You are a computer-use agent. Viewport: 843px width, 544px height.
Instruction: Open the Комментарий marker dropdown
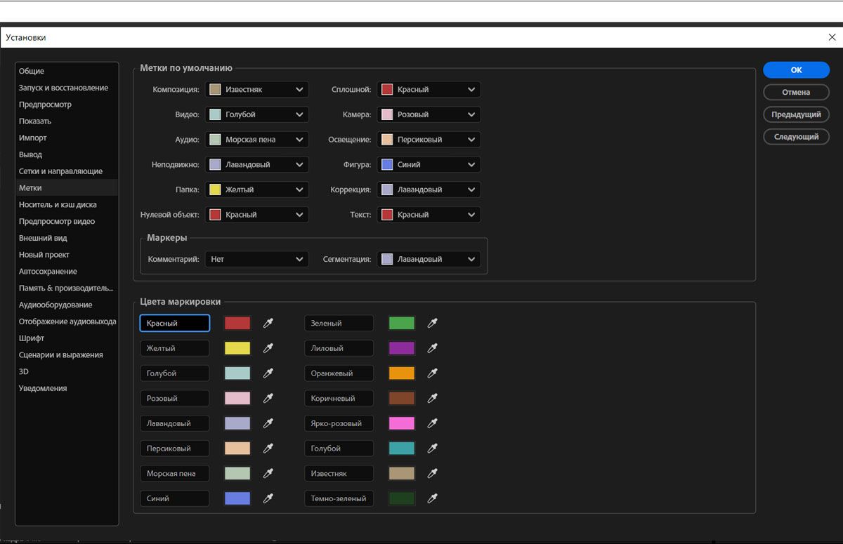click(x=257, y=259)
